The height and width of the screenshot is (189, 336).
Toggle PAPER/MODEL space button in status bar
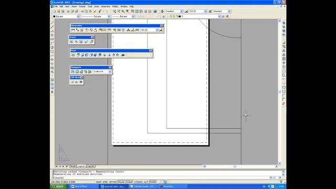(153, 182)
